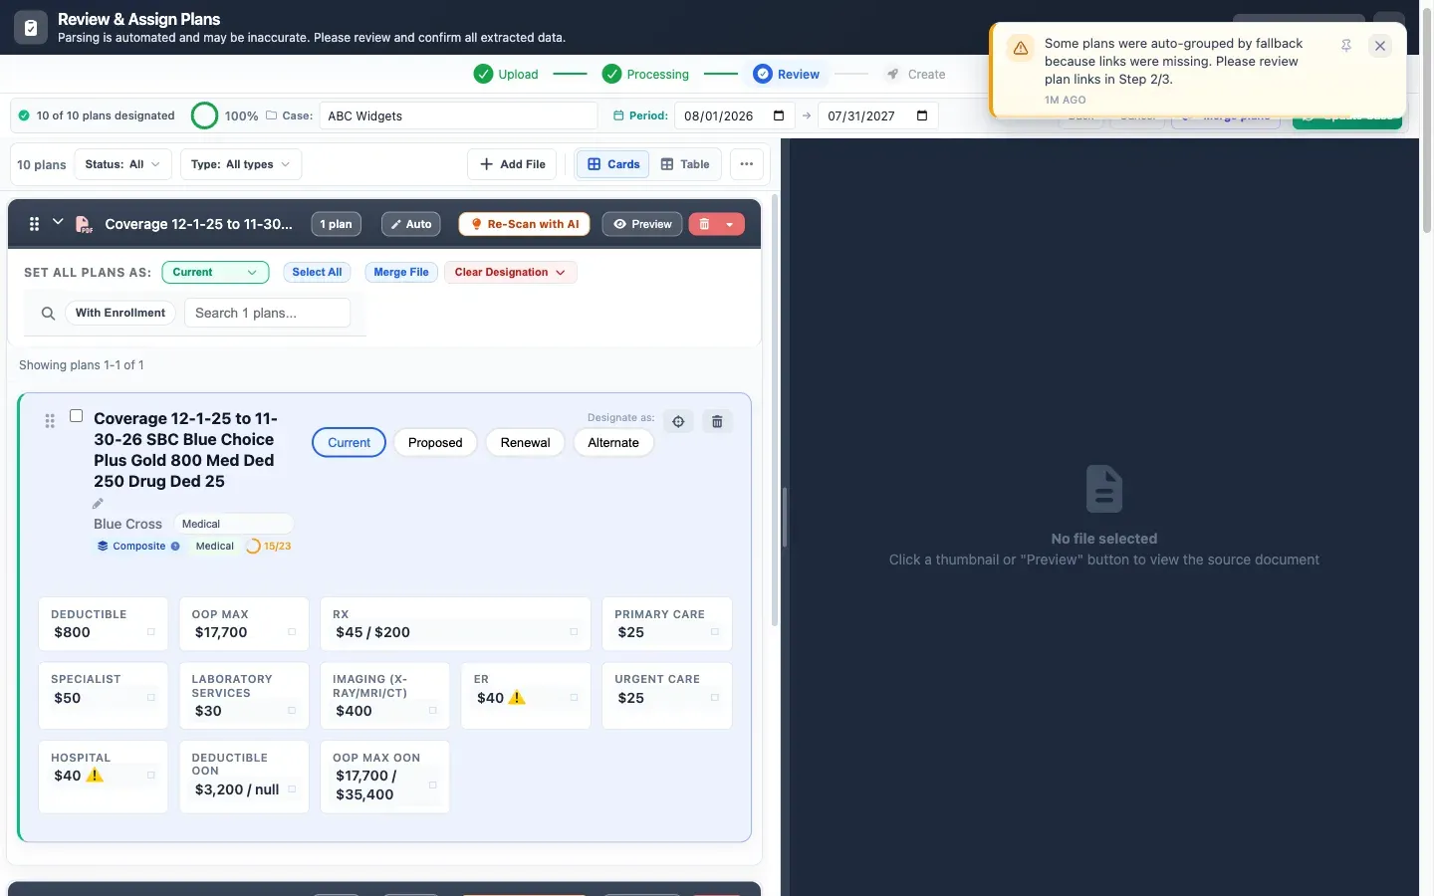Toggle the Primary Care $25 field checkbox
Screen dimensions: 1434x896
coord(715,632)
